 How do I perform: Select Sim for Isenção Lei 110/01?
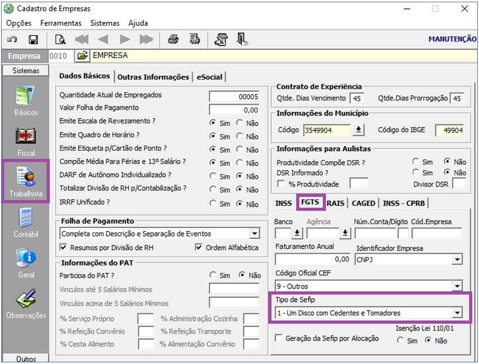(x=401, y=340)
